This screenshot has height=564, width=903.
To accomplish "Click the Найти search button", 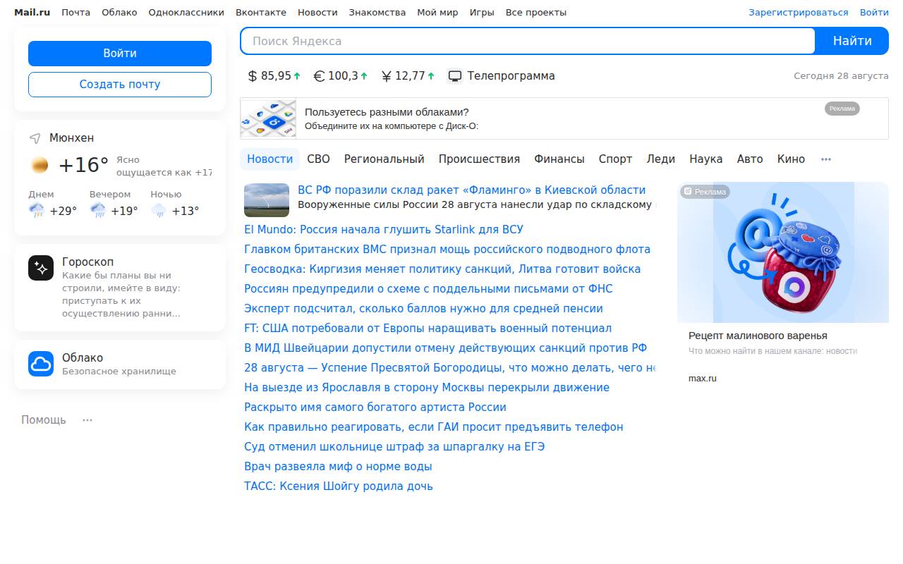I will pos(852,41).
